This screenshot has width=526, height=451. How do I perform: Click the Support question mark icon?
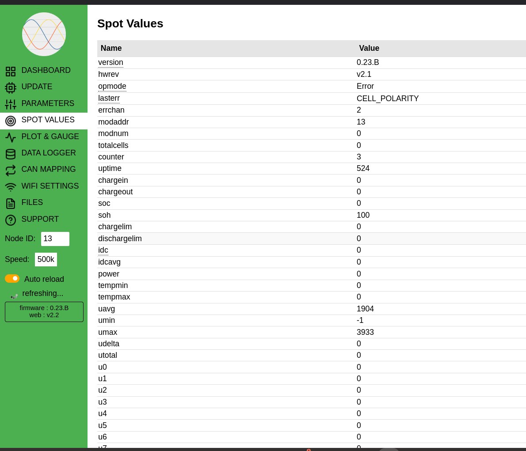coord(11,220)
